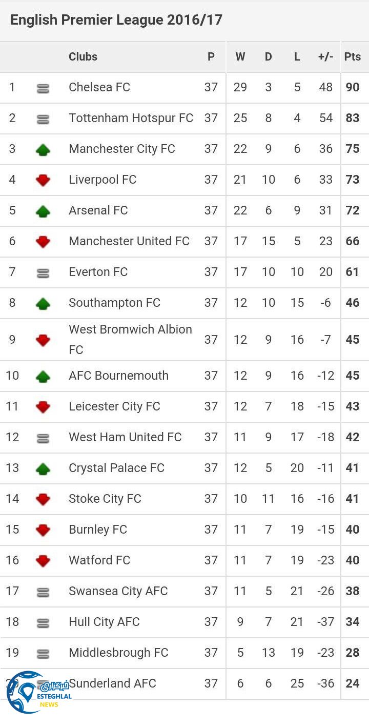The width and height of the screenshot is (369, 725).
Task: Click the red down arrow beside Leicester City
Action: pos(43,407)
